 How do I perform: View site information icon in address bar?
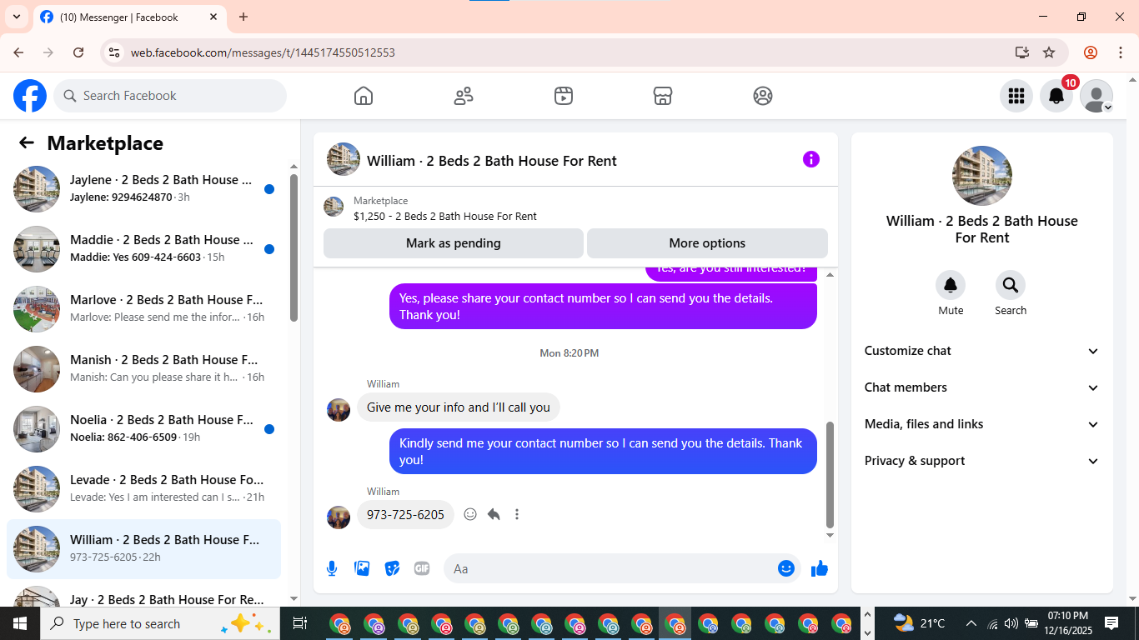pyautogui.click(x=115, y=52)
